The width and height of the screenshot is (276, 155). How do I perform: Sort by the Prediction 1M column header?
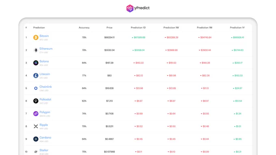(205, 28)
